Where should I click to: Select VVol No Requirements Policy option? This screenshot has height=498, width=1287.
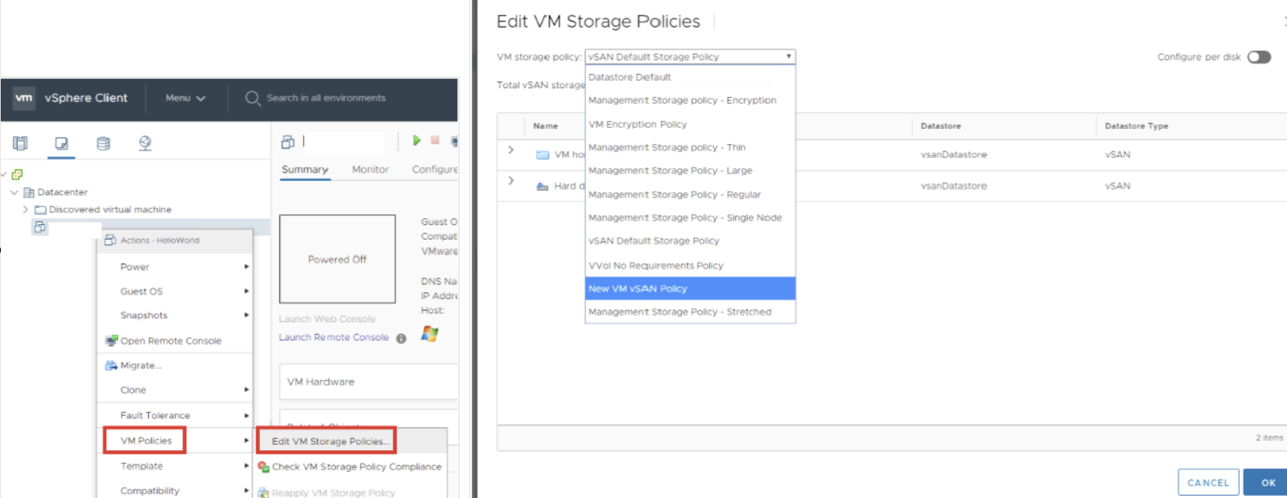pos(690,265)
